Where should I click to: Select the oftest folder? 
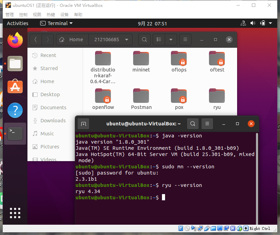(x=217, y=61)
